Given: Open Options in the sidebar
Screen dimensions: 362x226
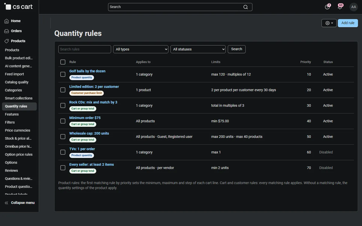Looking at the screenshot, I should 11,163.
